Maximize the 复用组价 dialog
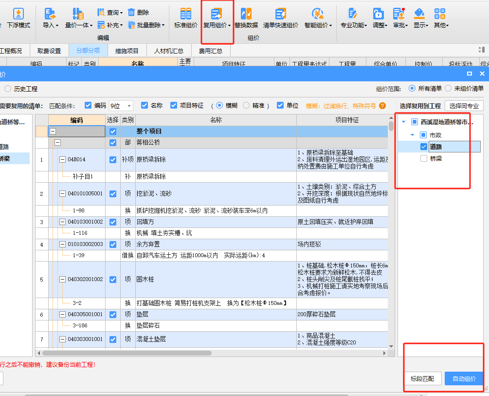The height and width of the screenshot is (396, 489). pos(470,74)
